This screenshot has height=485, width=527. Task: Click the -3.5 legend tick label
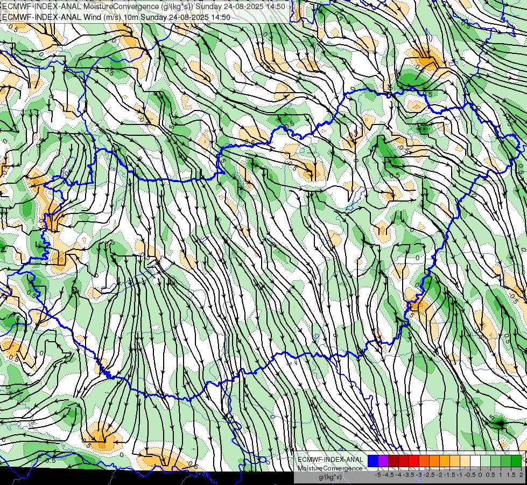[409, 475]
